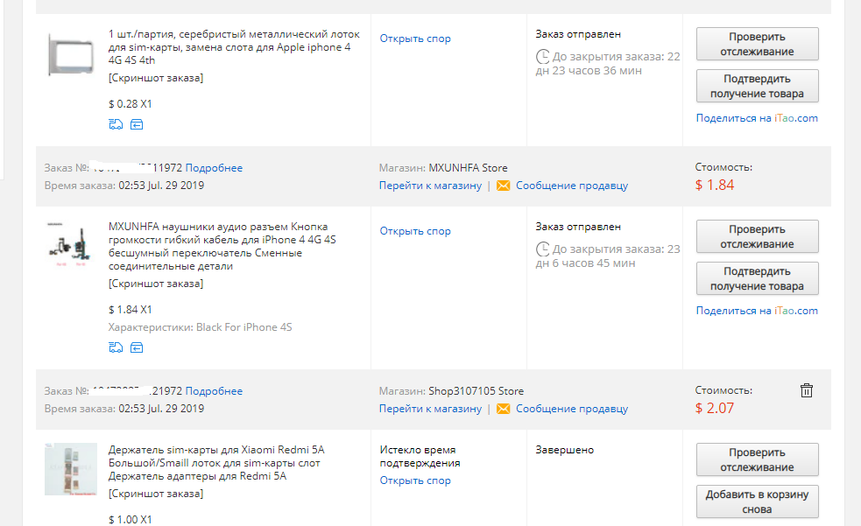Click clock icon for 22-day countdown

click(542, 57)
